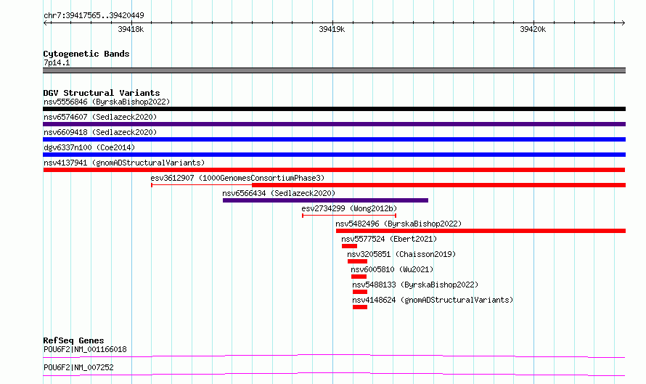This screenshot has width=646, height=384.
Task: Click the left arrowhead of the ruler
Action: click(x=45, y=23)
